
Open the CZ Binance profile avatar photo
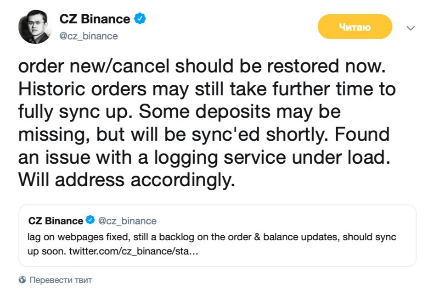35,28
